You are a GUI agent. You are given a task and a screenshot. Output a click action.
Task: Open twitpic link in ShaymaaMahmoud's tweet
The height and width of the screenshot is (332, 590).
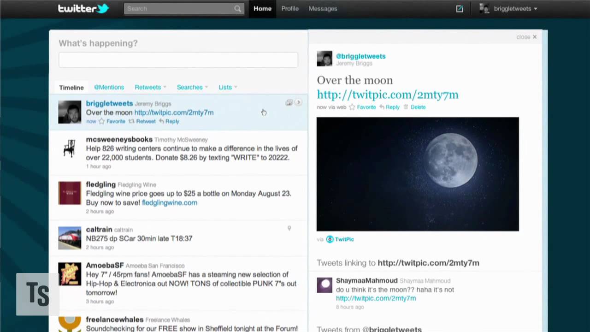pyautogui.click(x=376, y=298)
